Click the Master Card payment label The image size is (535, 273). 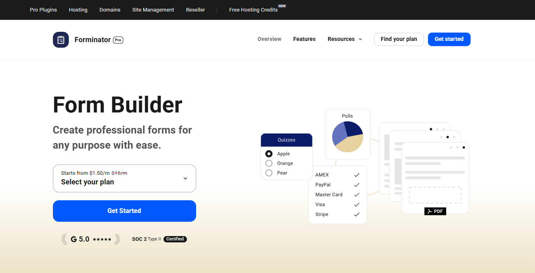pyautogui.click(x=329, y=195)
